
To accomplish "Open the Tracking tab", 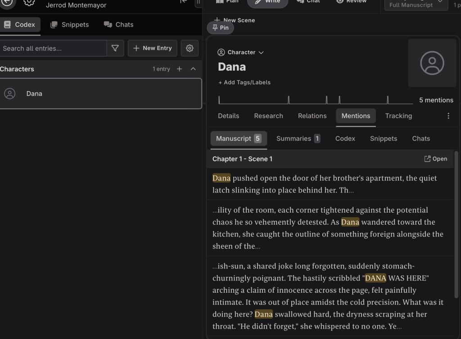I will pos(398,116).
